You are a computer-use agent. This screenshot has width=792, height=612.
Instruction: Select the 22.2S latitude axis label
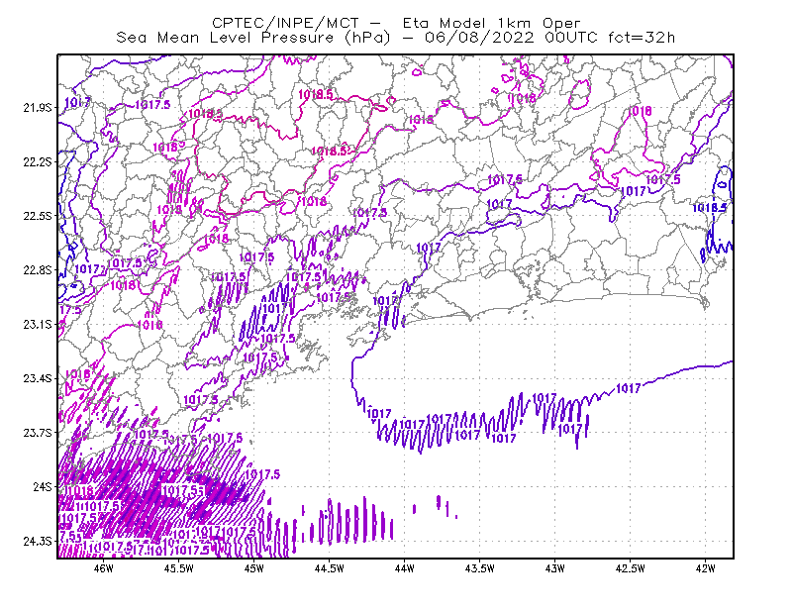pyautogui.click(x=37, y=161)
